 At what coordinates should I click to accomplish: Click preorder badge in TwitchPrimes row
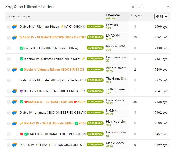[x=95, y=91]
